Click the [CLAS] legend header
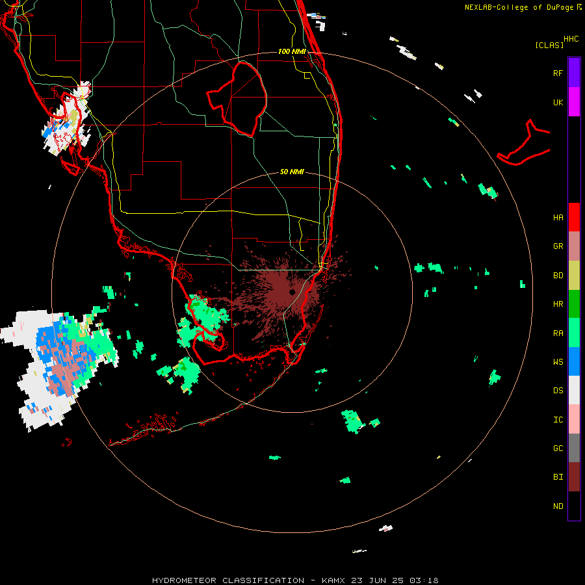This screenshot has height=585, width=585. click(x=549, y=45)
